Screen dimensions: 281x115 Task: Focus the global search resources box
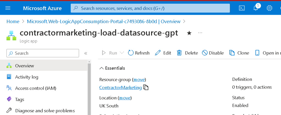150,8
